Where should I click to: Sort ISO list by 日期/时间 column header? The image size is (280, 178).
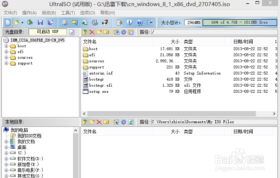click(252, 42)
